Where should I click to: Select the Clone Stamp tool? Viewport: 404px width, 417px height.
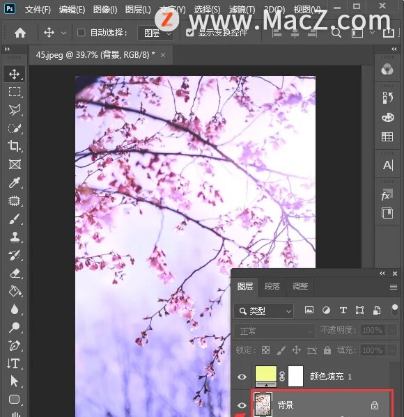click(x=14, y=237)
